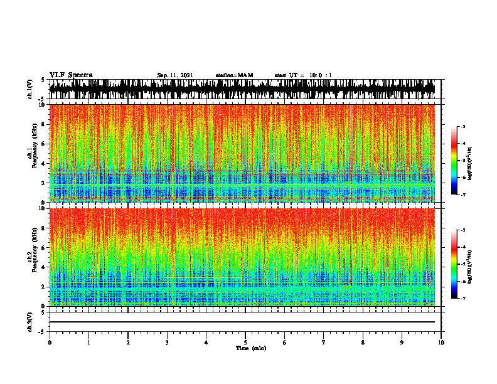Click the time axis tick label "5"
Image resolution: width=497 pixels, height=384 pixels.
[x=245, y=343]
